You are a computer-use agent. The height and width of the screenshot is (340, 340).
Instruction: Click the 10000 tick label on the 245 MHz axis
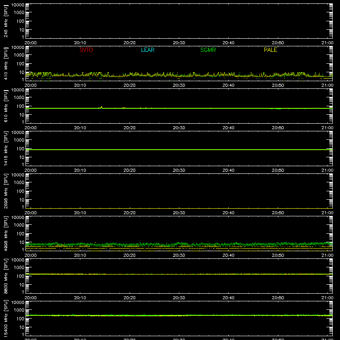pyautogui.click(x=18, y=5)
